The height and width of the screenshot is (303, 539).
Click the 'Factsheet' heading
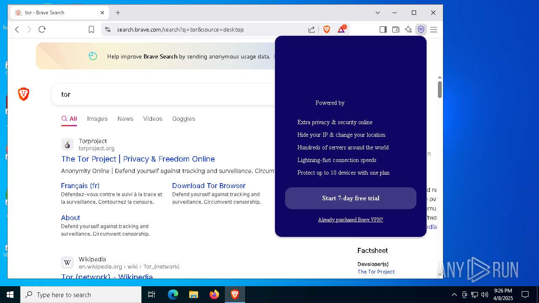tap(373, 250)
